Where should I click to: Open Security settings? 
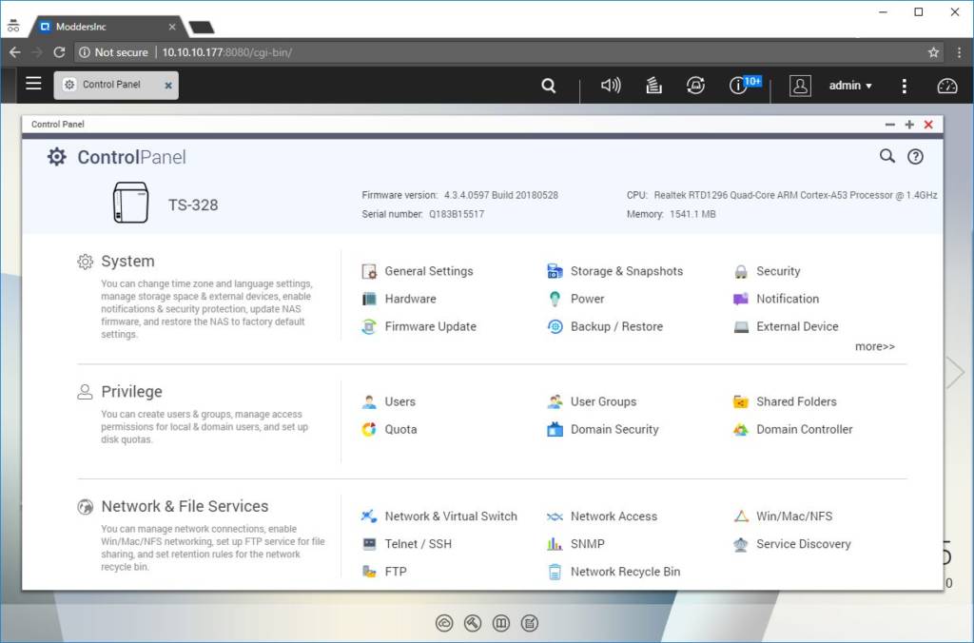[768, 271]
